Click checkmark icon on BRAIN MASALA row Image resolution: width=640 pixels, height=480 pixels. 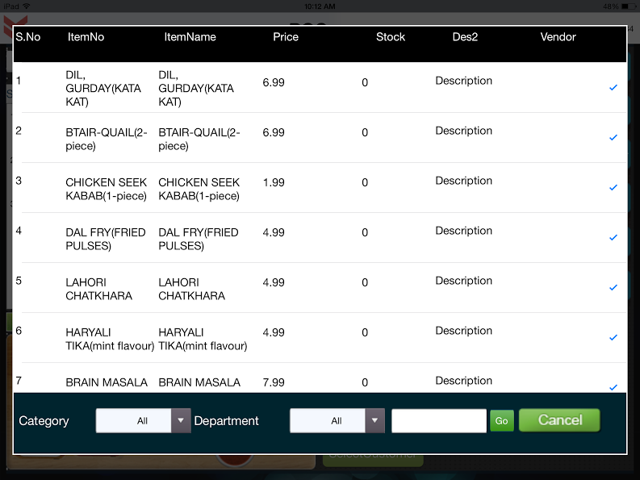point(613,387)
